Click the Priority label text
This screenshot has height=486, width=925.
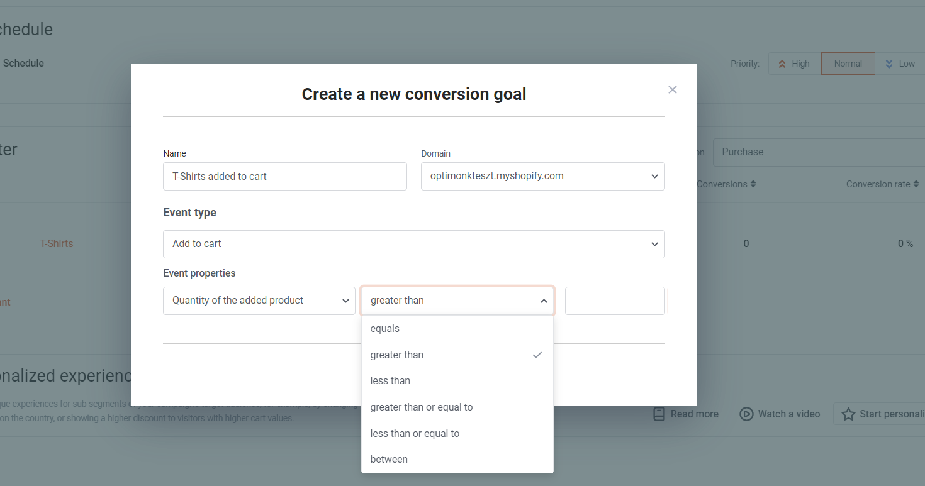point(745,64)
